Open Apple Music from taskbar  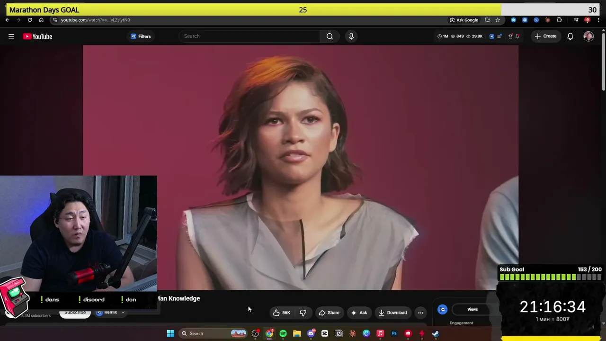380,333
